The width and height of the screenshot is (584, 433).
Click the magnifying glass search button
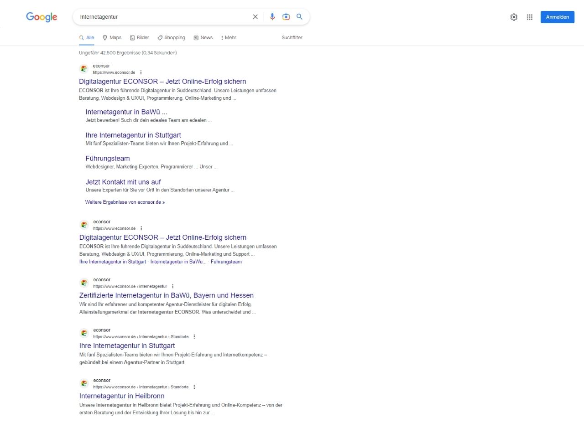pos(300,17)
